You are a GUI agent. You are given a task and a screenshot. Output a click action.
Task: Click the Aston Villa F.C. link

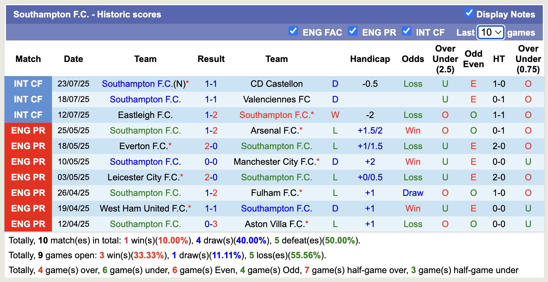(277, 224)
